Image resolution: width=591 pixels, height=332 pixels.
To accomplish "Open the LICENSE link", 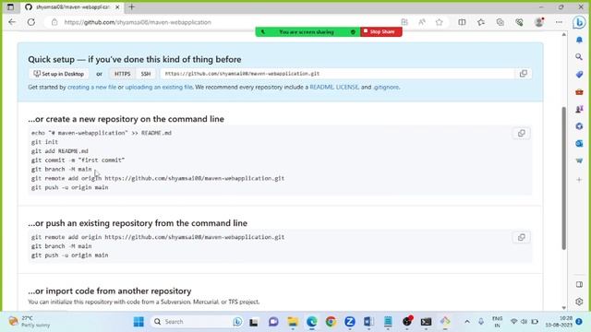I will point(347,87).
